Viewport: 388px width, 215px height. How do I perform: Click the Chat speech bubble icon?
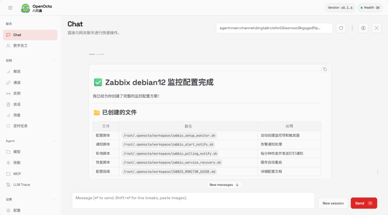[8, 35]
